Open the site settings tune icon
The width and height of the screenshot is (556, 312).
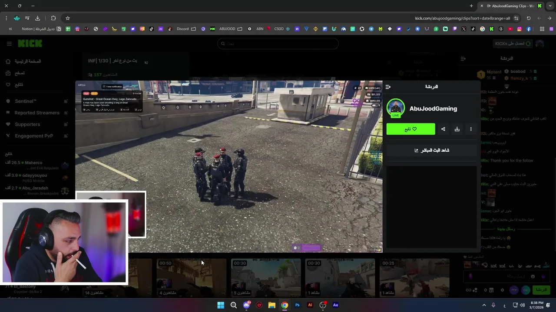(516, 18)
